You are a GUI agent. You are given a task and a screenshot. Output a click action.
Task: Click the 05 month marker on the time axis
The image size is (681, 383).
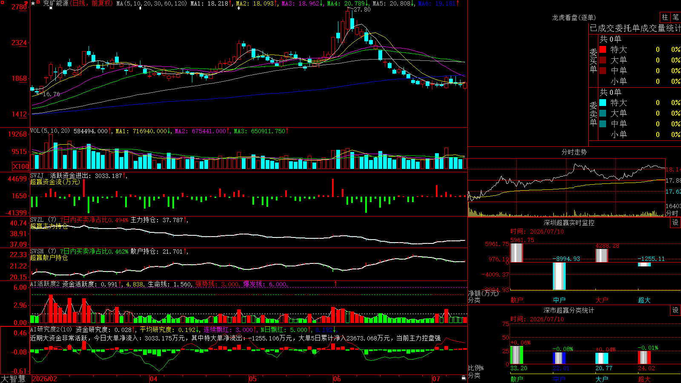(253, 379)
